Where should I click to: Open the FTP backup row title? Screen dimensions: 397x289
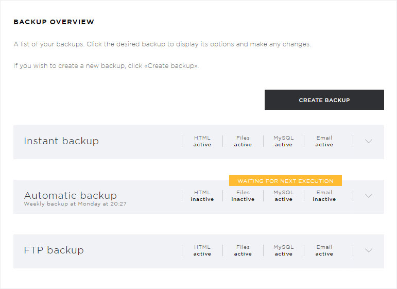(x=54, y=250)
